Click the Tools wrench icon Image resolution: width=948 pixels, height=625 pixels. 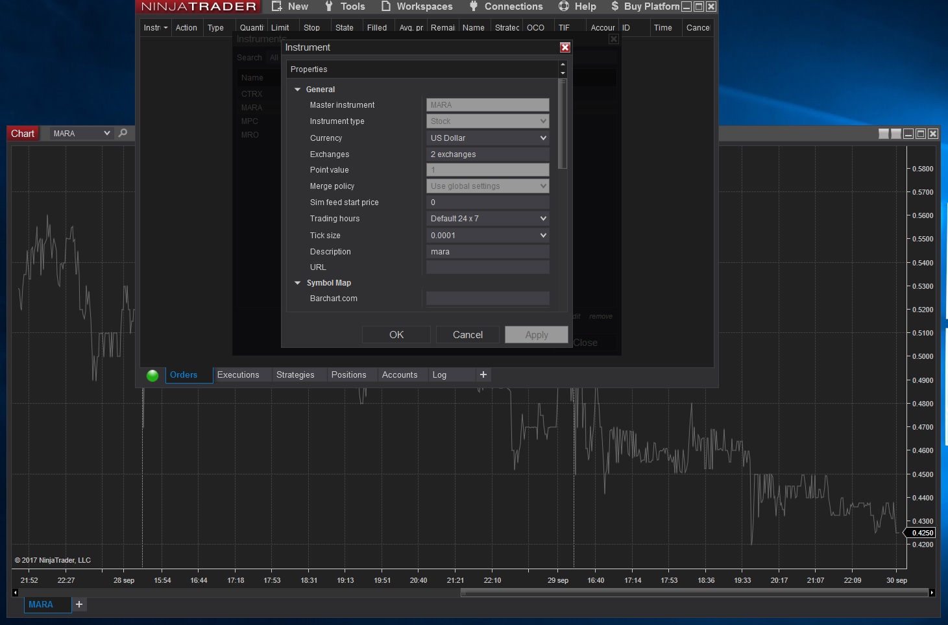tap(329, 6)
